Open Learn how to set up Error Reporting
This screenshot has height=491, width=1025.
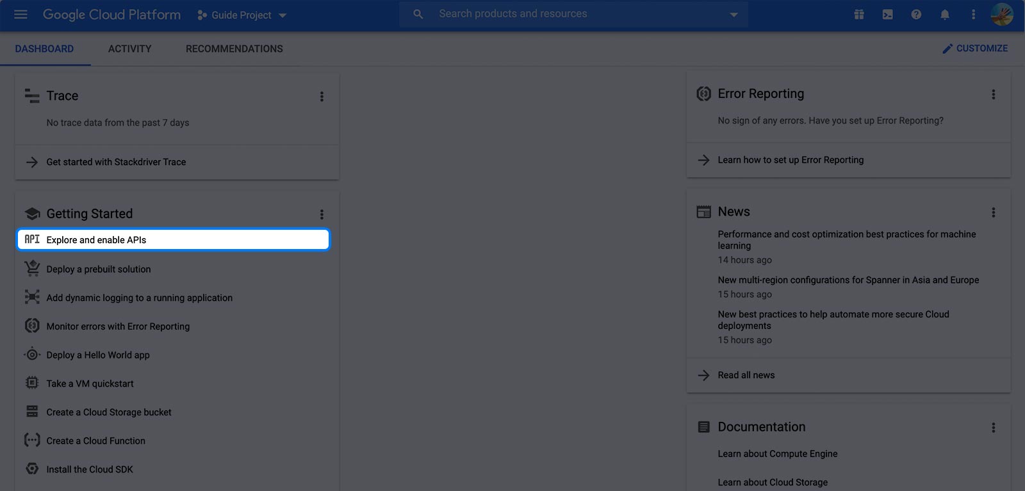(791, 160)
